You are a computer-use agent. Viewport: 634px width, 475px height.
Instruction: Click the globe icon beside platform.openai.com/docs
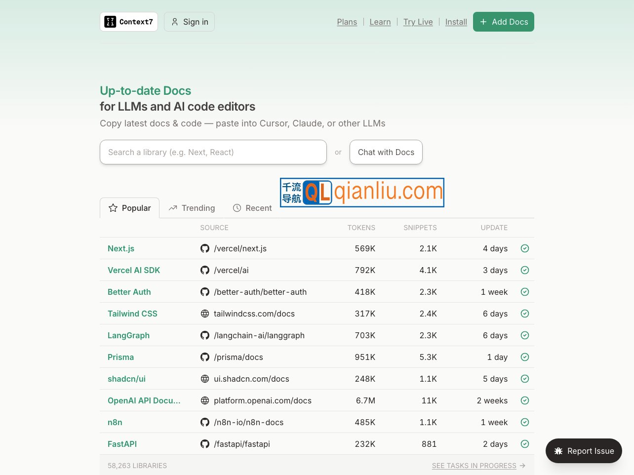(205, 400)
